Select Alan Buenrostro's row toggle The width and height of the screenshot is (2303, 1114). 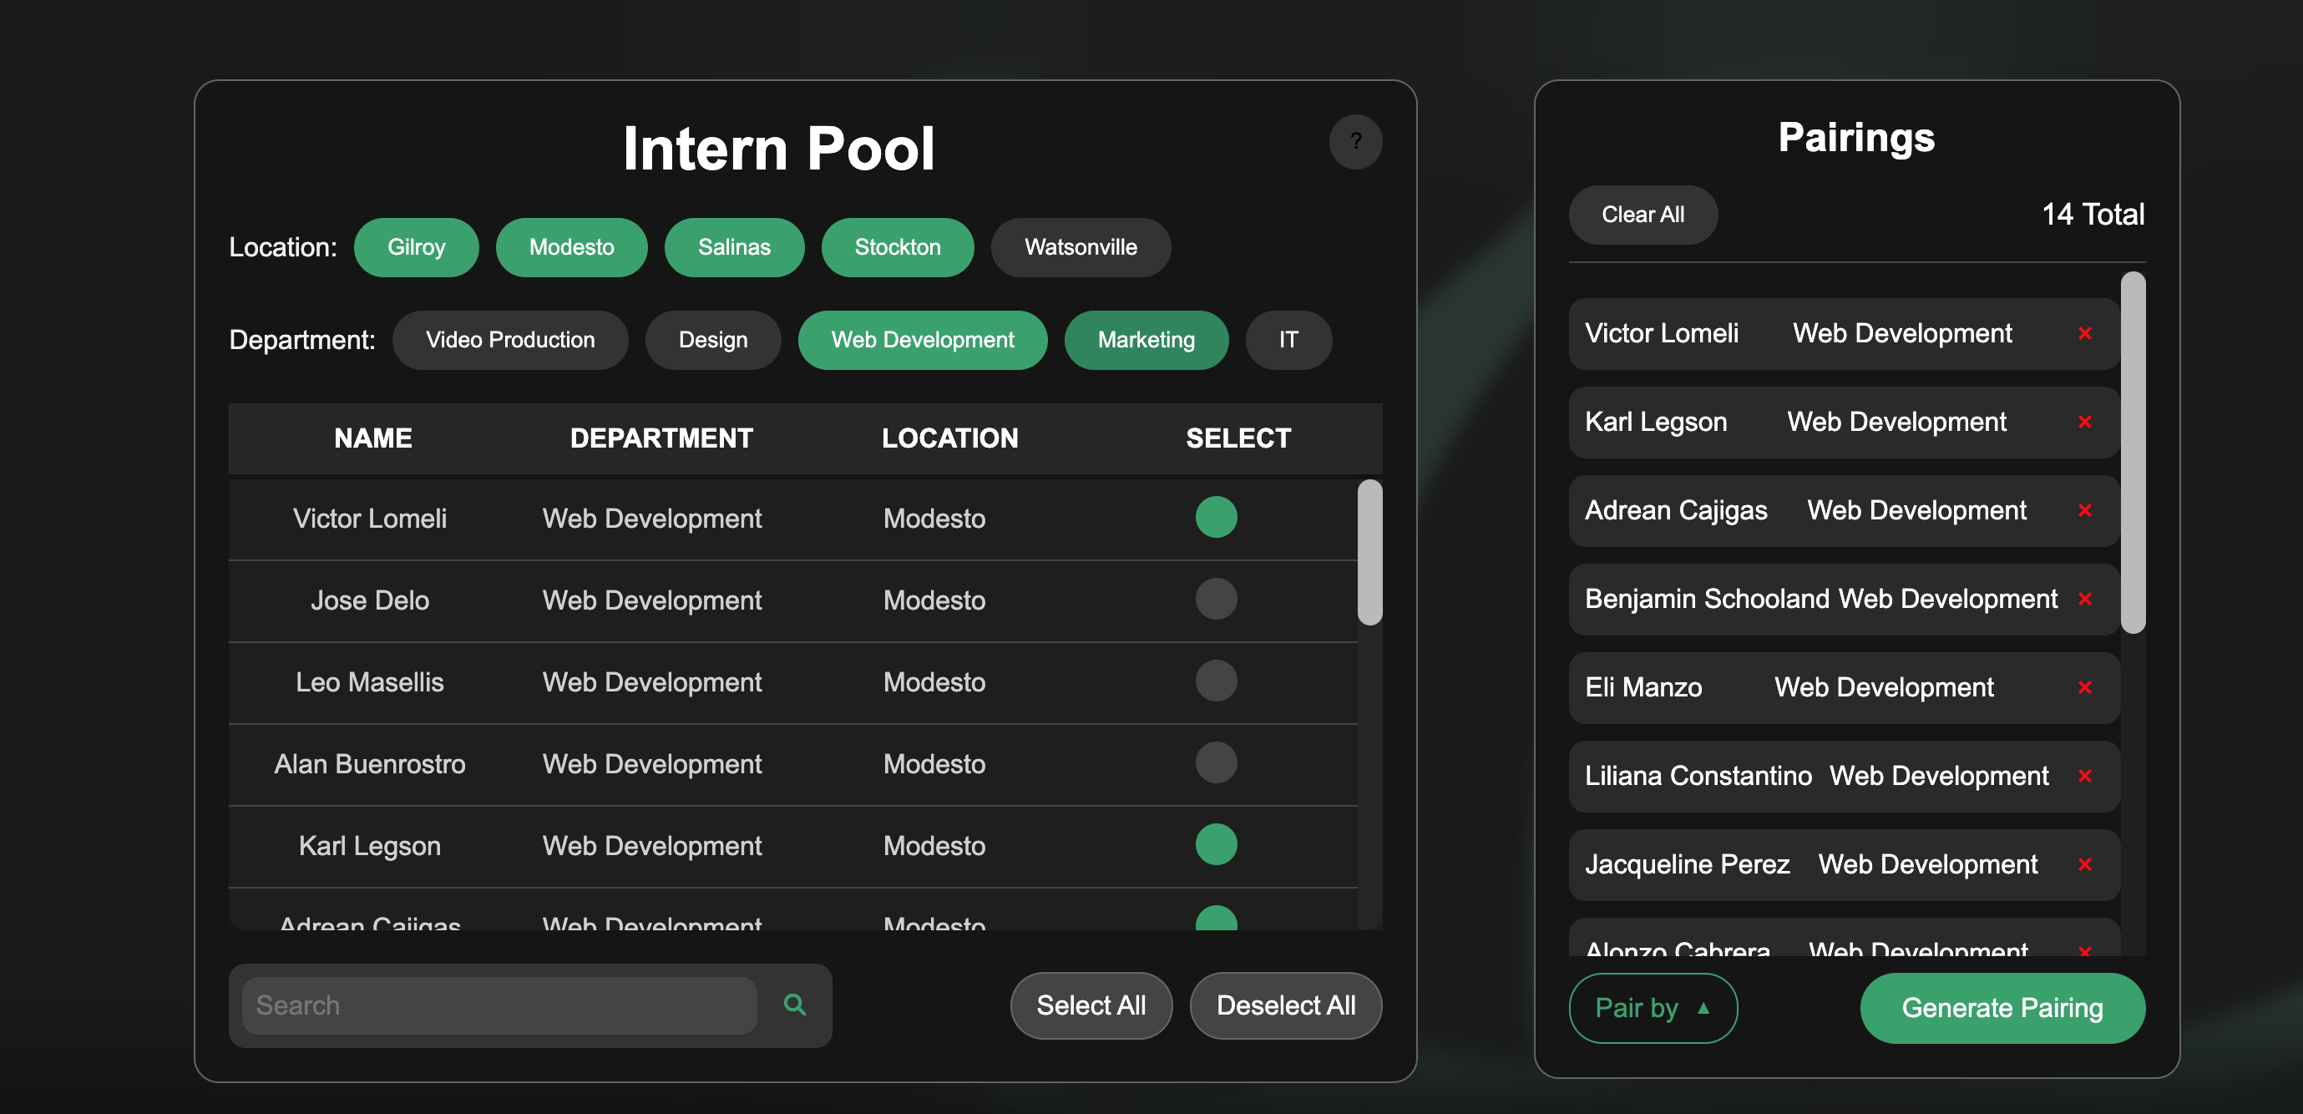click(x=1215, y=762)
